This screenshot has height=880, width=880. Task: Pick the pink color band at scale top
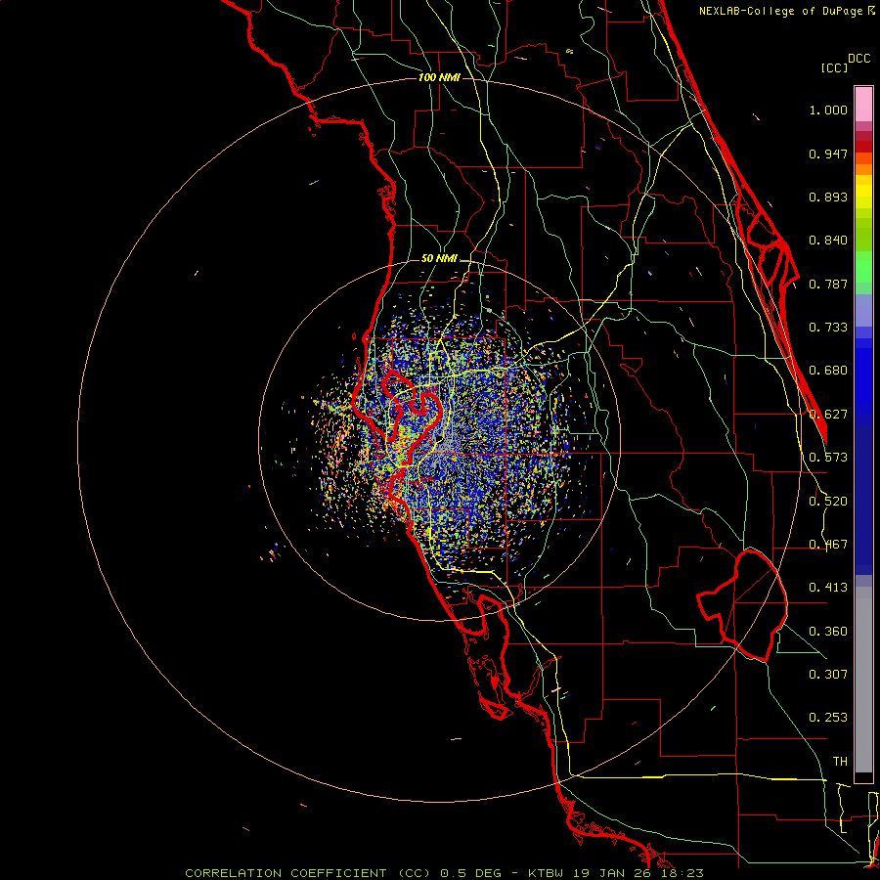pos(863,105)
